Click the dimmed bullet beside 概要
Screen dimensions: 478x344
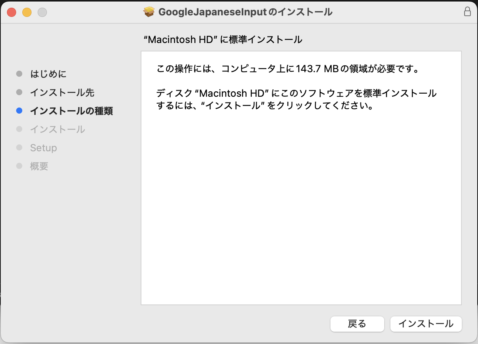(20, 166)
